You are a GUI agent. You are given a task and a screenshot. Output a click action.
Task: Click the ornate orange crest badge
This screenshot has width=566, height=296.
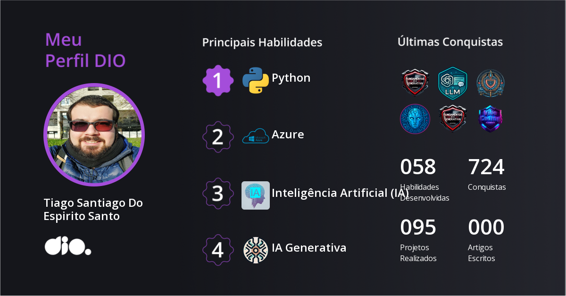[x=490, y=83]
